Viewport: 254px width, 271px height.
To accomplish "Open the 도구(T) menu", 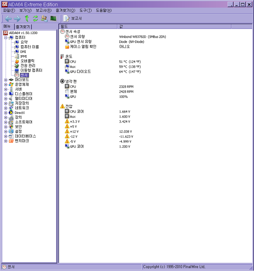I will pos(85,10).
